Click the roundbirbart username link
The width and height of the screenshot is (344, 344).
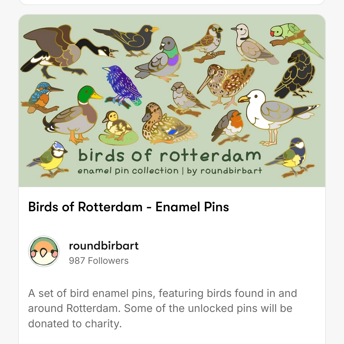point(104,246)
